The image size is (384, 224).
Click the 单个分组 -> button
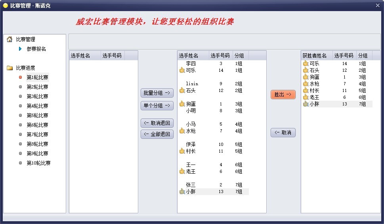click(x=157, y=105)
